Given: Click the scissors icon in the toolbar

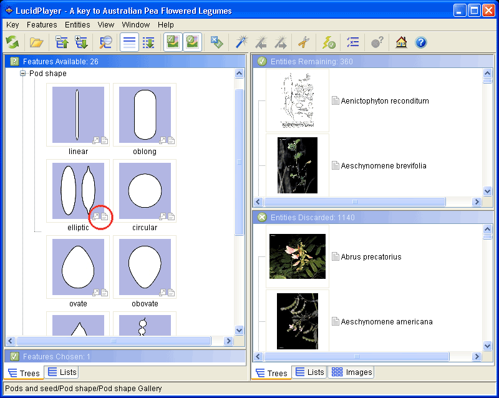Looking at the screenshot, I should [x=303, y=42].
